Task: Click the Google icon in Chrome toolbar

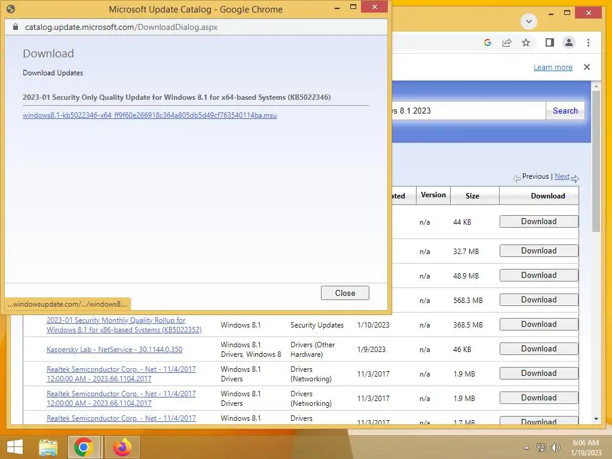Action: point(487,42)
